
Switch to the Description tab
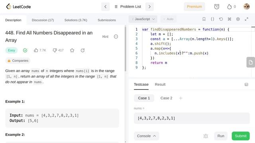click(x=13, y=20)
